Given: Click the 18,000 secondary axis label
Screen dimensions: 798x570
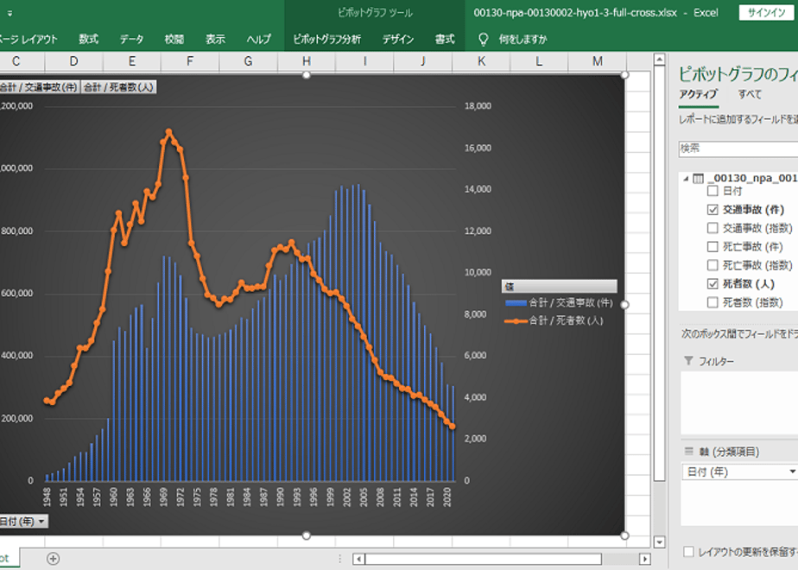Looking at the screenshot, I should [x=478, y=106].
